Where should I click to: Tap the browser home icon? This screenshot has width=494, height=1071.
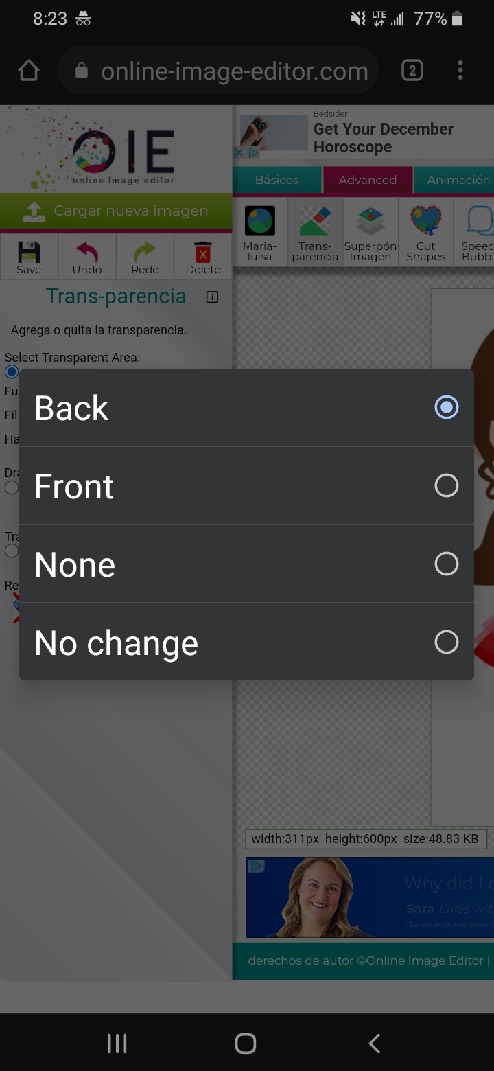pyautogui.click(x=29, y=71)
